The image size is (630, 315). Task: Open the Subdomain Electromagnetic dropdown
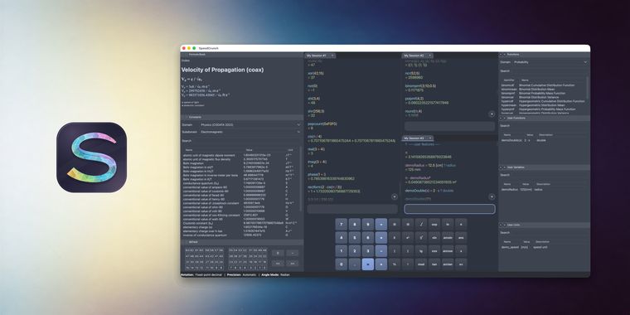pyautogui.click(x=250, y=132)
